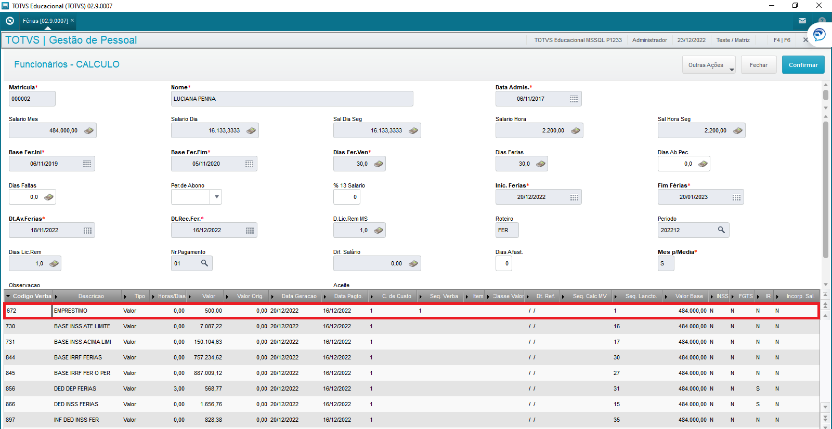This screenshot has width=832, height=429.
Task: Click the calculator icon beside Salario Hora
Action: pyautogui.click(x=576, y=130)
